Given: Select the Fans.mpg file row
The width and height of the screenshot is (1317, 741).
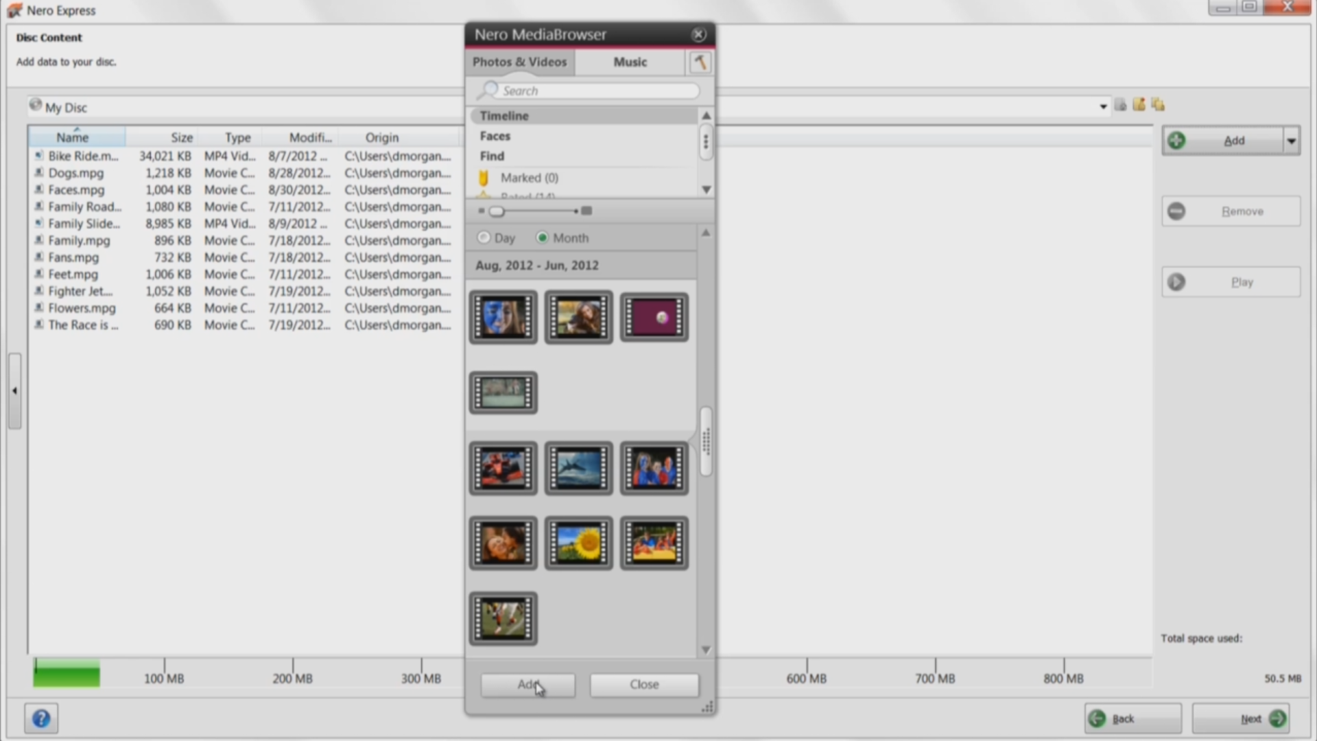Looking at the screenshot, I should pos(244,257).
